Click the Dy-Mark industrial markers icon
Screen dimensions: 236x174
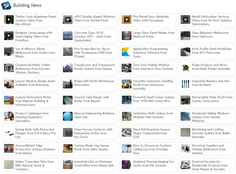[x=185, y=84]
